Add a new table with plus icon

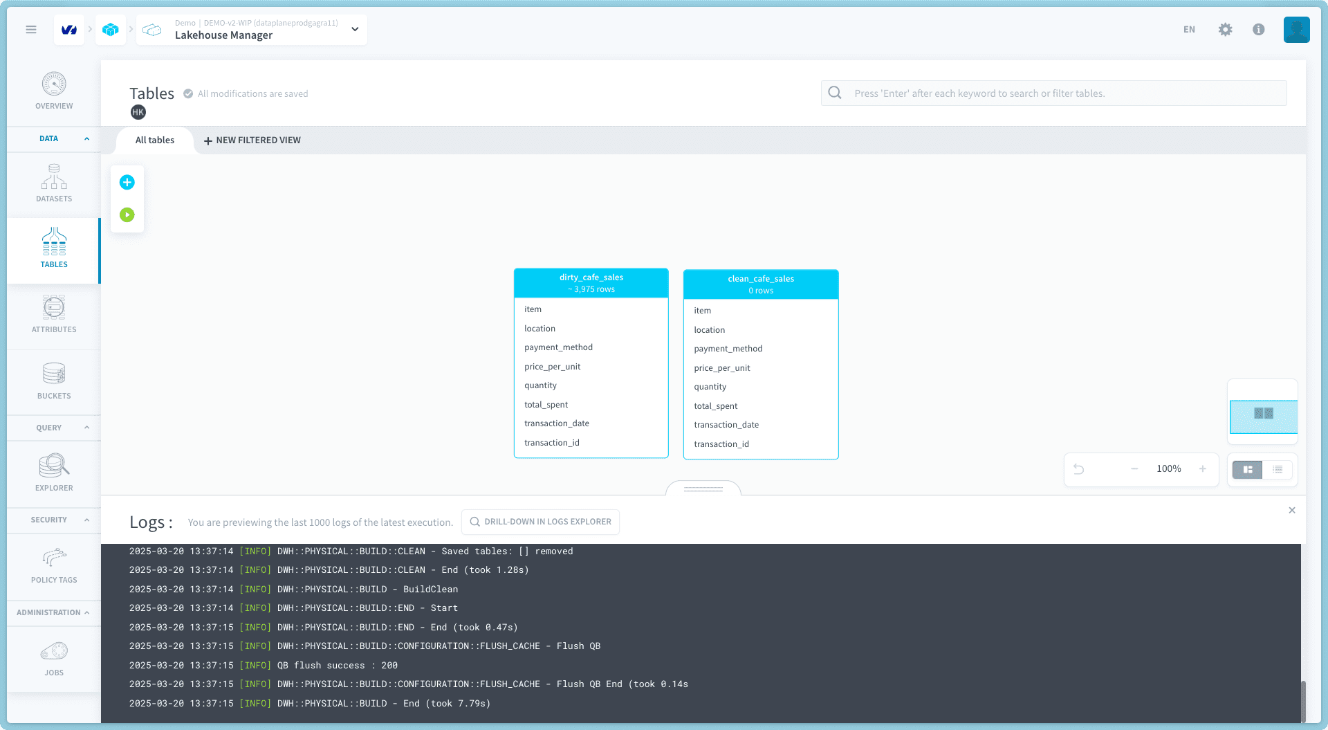[127, 182]
